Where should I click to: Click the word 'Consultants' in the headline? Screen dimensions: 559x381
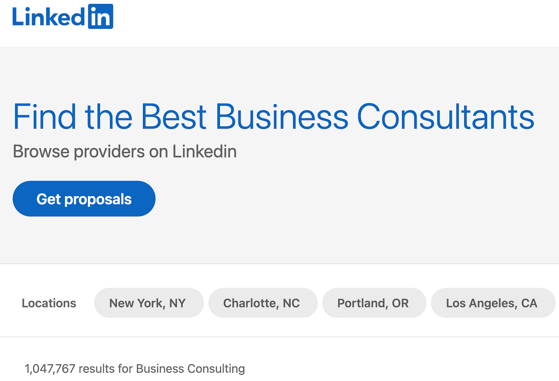[x=445, y=117]
